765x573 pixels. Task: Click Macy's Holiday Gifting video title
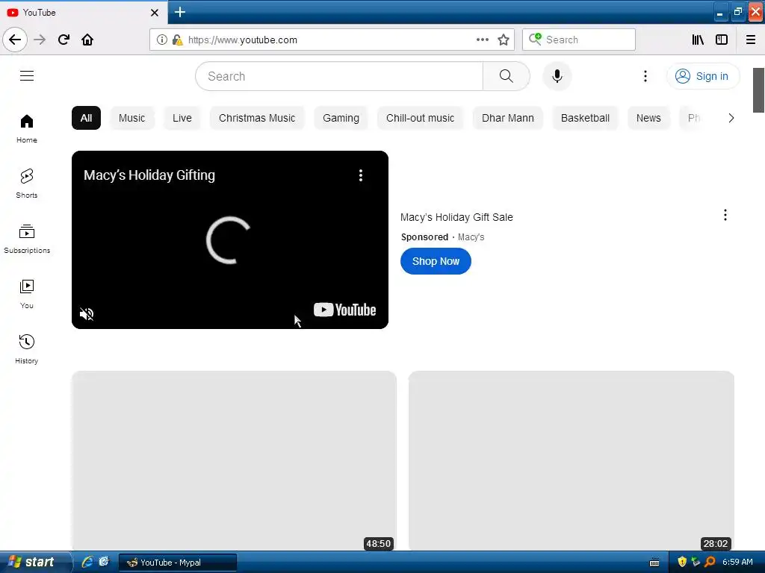[x=149, y=175]
